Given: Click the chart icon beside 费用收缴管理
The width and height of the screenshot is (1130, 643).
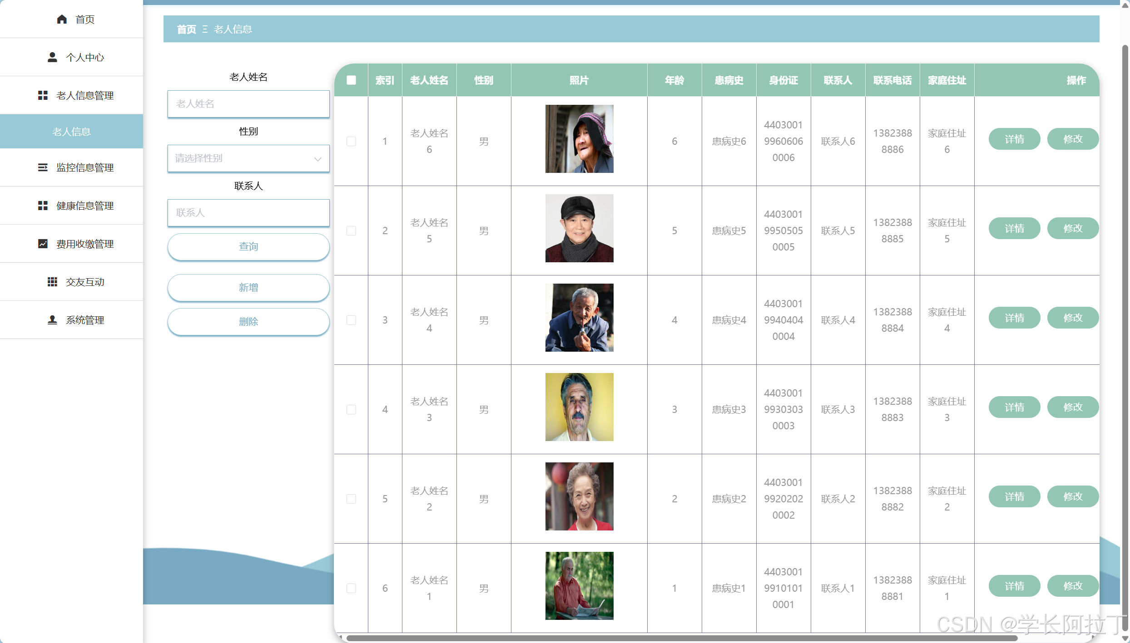Looking at the screenshot, I should coord(43,244).
